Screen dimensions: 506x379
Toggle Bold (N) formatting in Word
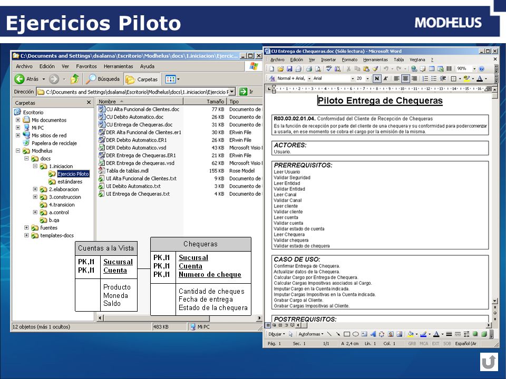376,78
